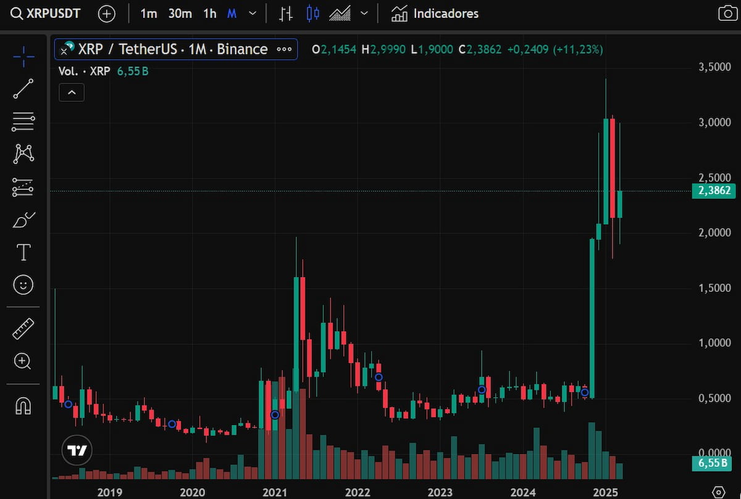741x499 pixels.
Task: Expand the timeframe dropdown arrow
Action: pos(252,13)
